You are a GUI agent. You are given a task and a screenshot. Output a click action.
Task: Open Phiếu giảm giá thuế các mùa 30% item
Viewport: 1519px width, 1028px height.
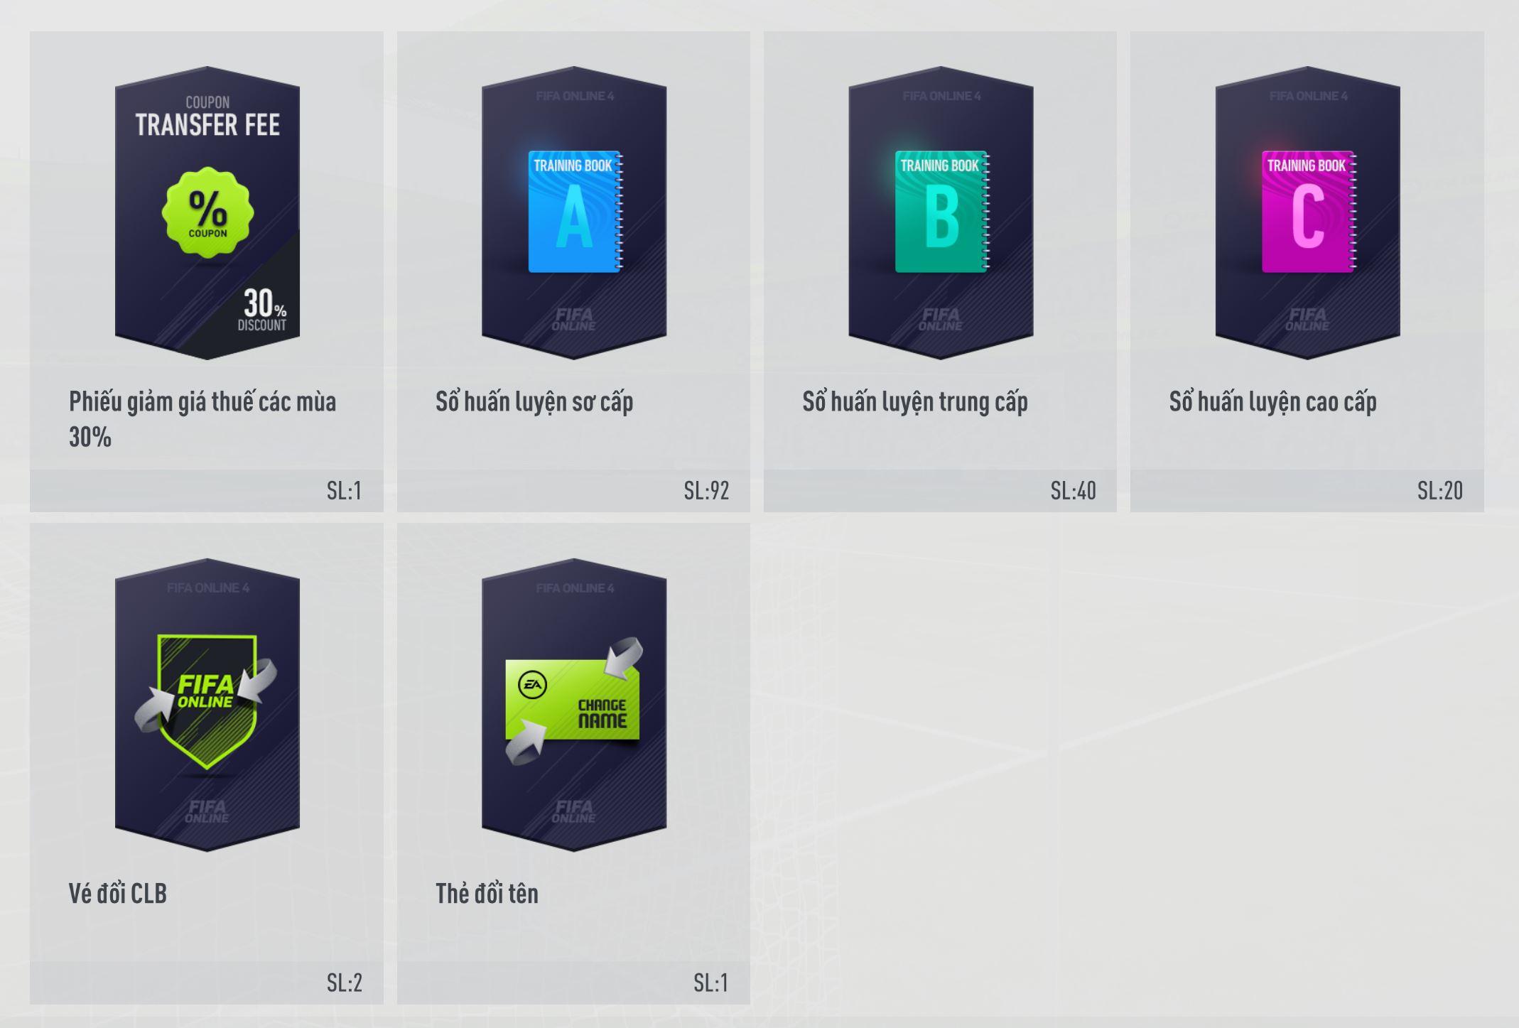[x=202, y=419]
